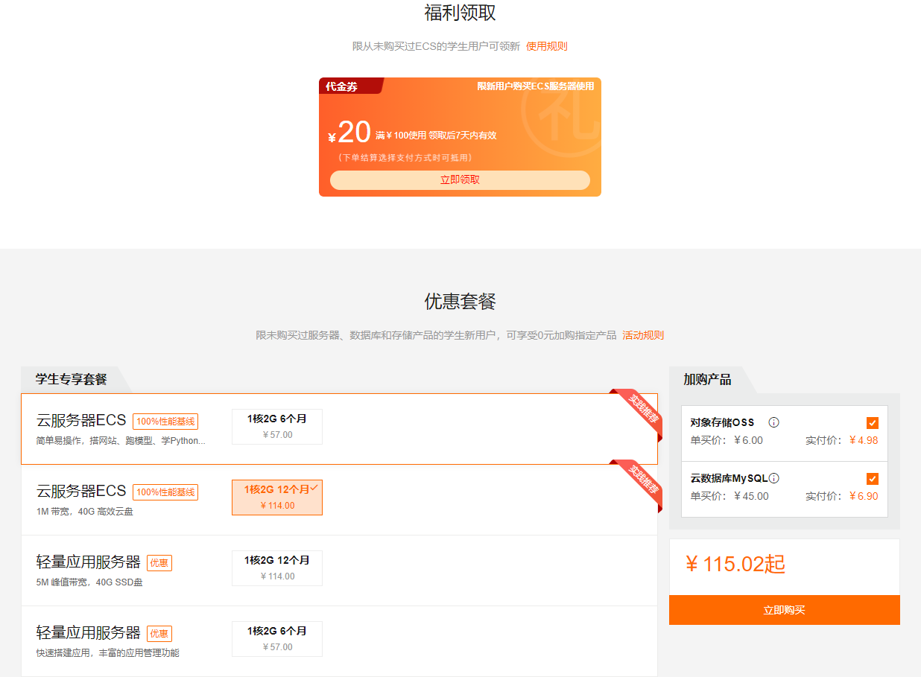Choose 1核2G 12个月 option for 云服务器ECS
Viewport: 921px width, 677px height.
[x=277, y=498]
